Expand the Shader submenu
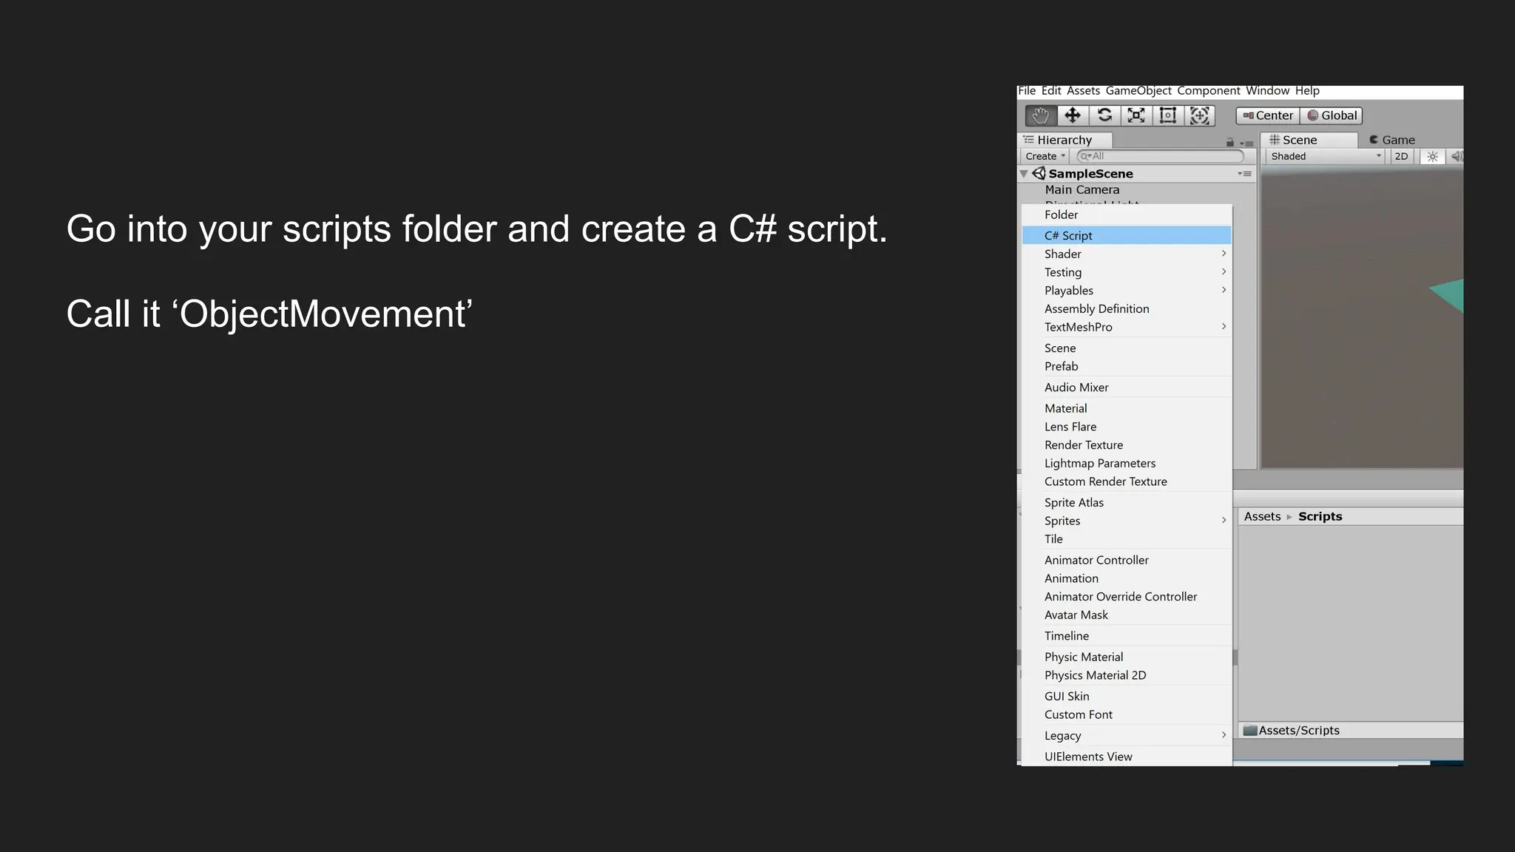The image size is (1515, 852). tap(1127, 254)
